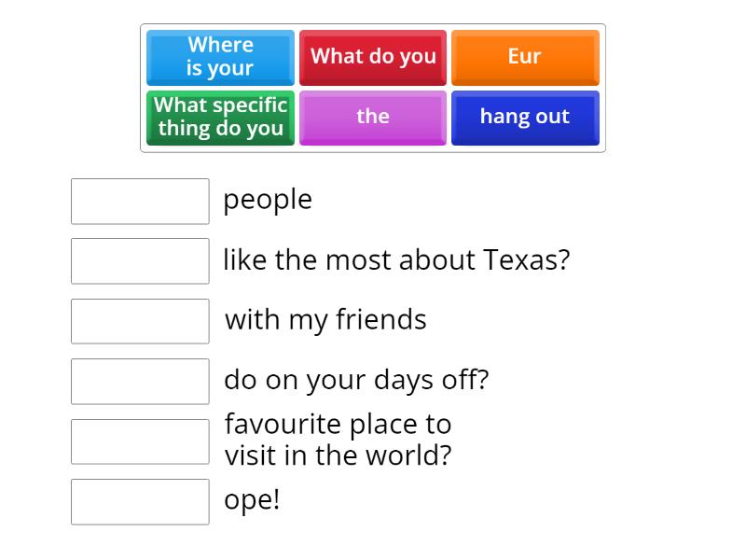Click the blank box beside 'people'
This screenshot has width=746, height=560.
pos(140,202)
